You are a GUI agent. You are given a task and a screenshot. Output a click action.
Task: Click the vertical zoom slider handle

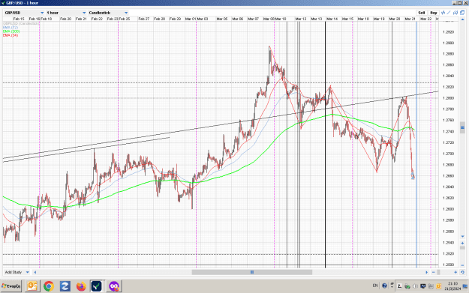click(x=462, y=248)
